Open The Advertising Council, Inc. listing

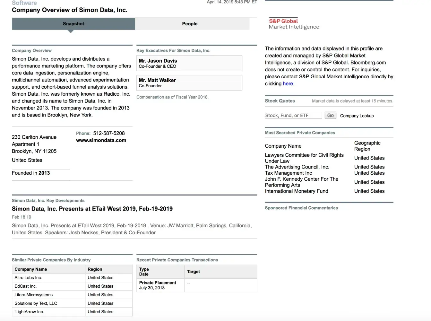[x=297, y=167]
